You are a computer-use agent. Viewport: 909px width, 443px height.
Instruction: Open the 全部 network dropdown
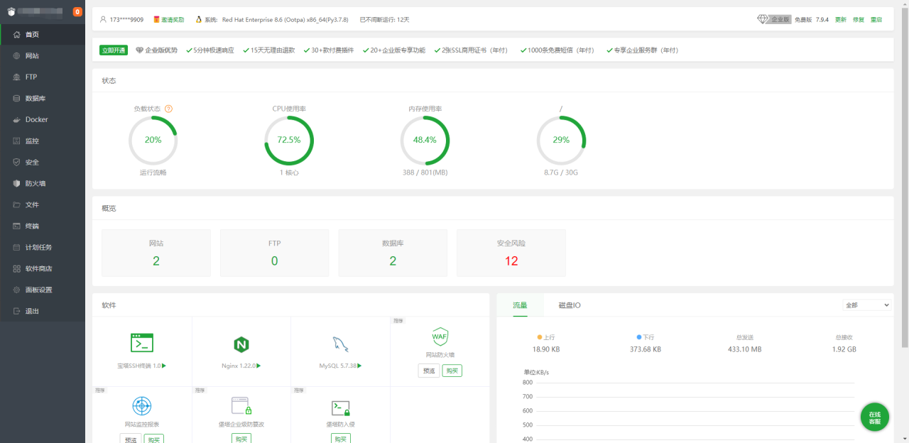[866, 305]
